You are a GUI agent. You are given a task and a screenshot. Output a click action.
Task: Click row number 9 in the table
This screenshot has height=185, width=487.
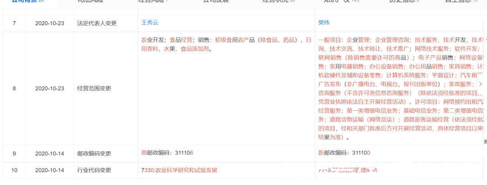click(14, 153)
